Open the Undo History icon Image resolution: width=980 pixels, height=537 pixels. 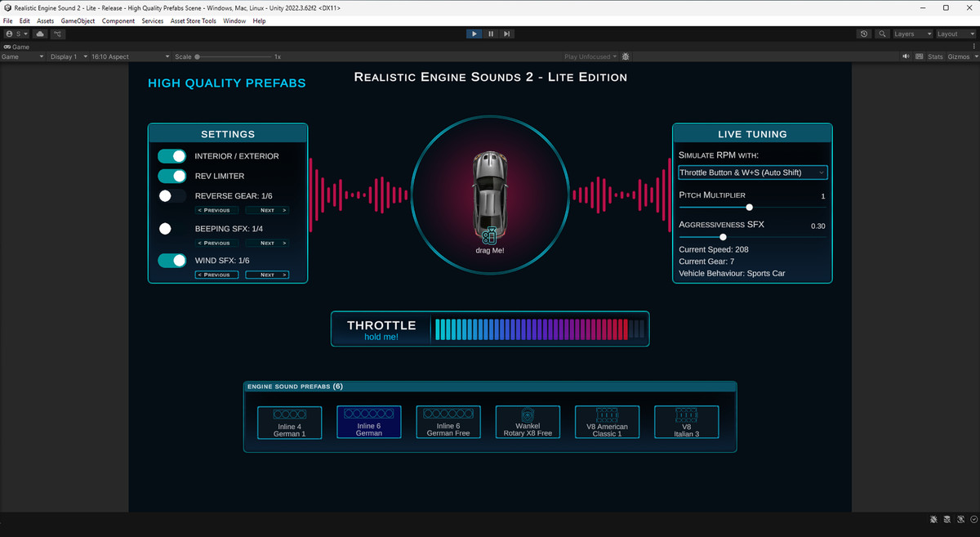pyautogui.click(x=865, y=34)
